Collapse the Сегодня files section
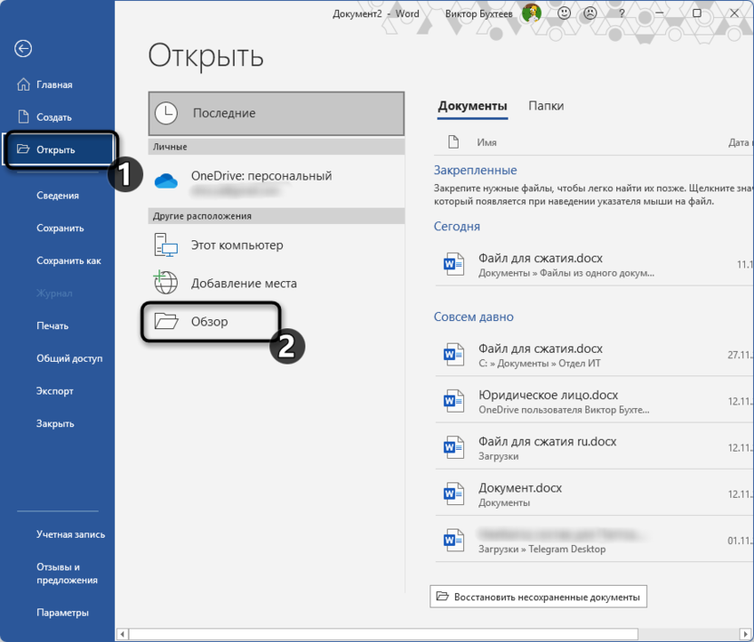The height and width of the screenshot is (642, 754). (455, 226)
